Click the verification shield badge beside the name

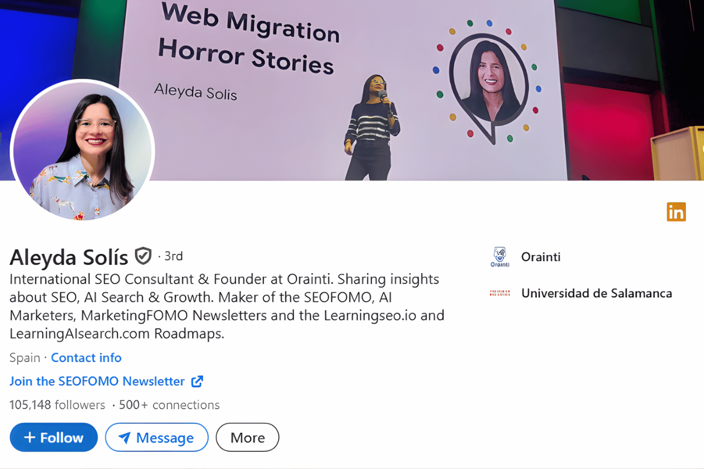pyautogui.click(x=143, y=256)
